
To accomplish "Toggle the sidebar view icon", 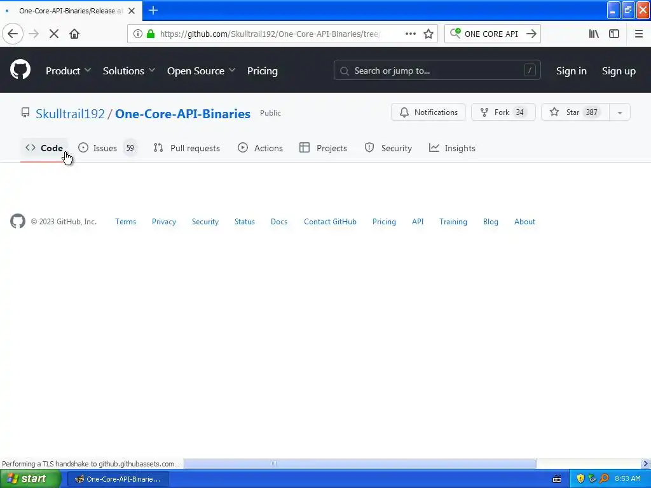I will tap(614, 34).
